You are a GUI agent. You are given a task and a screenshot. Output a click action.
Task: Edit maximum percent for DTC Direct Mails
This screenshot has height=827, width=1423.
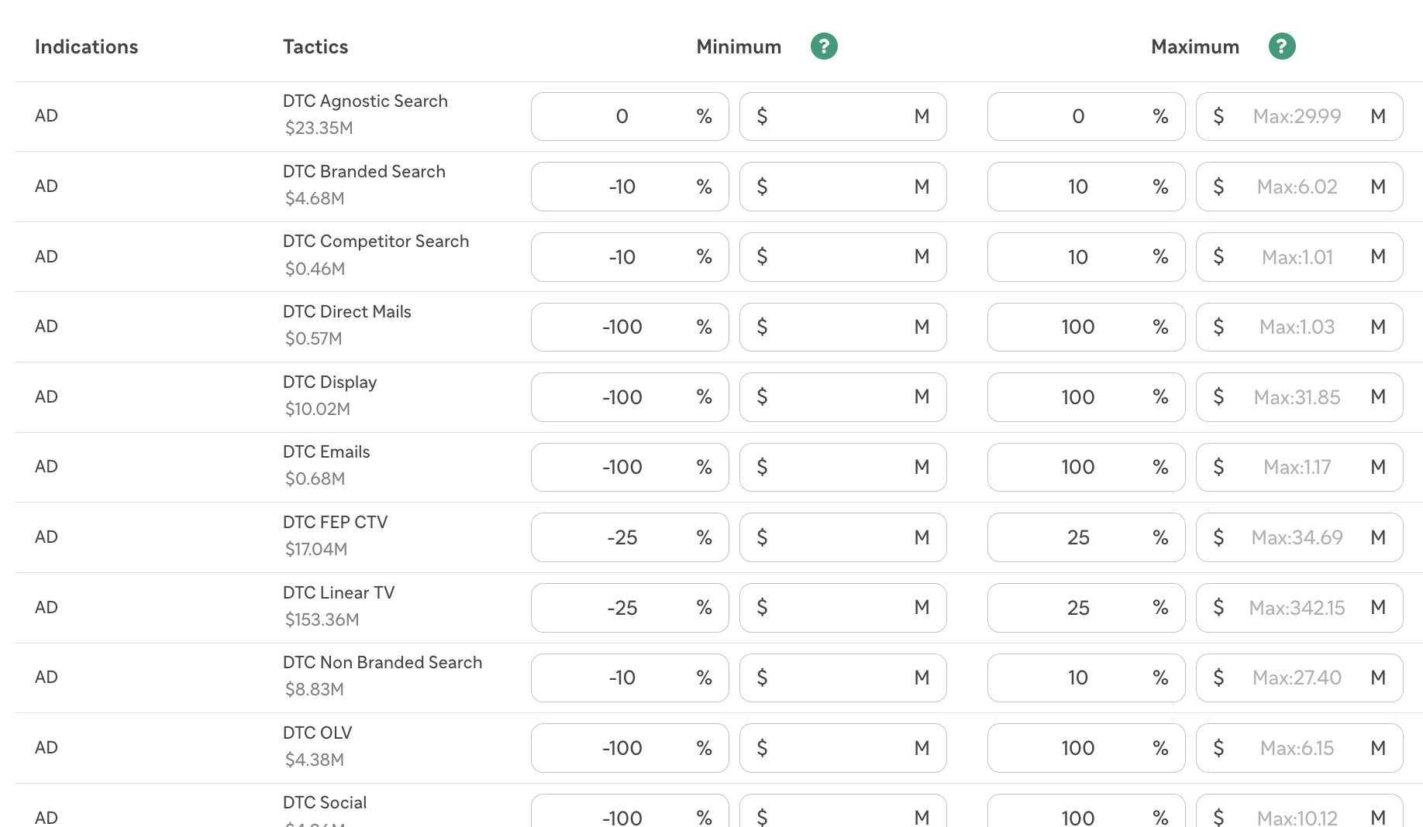pyautogui.click(x=1086, y=327)
